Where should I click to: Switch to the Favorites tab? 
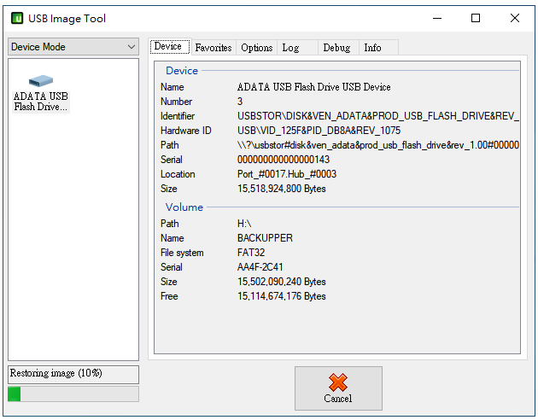point(213,47)
